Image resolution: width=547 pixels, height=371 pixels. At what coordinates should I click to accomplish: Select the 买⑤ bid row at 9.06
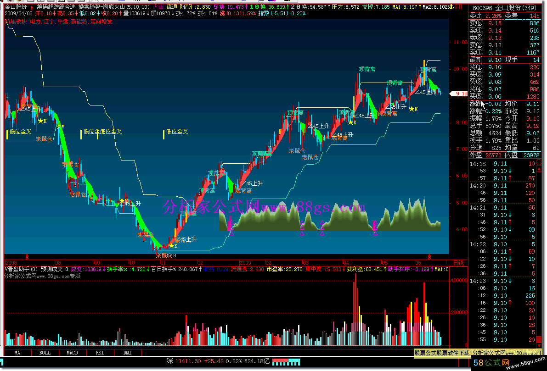click(x=504, y=96)
